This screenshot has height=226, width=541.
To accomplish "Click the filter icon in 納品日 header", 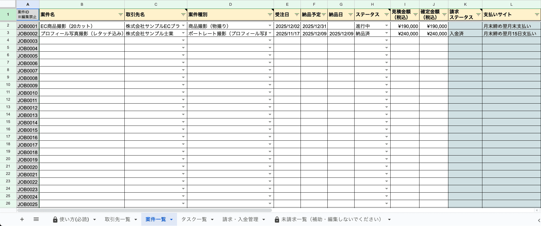I will point(350,15).
